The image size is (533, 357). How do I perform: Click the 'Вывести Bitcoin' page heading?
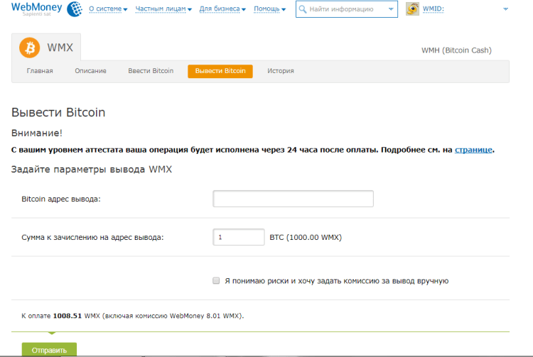[58, 112]
